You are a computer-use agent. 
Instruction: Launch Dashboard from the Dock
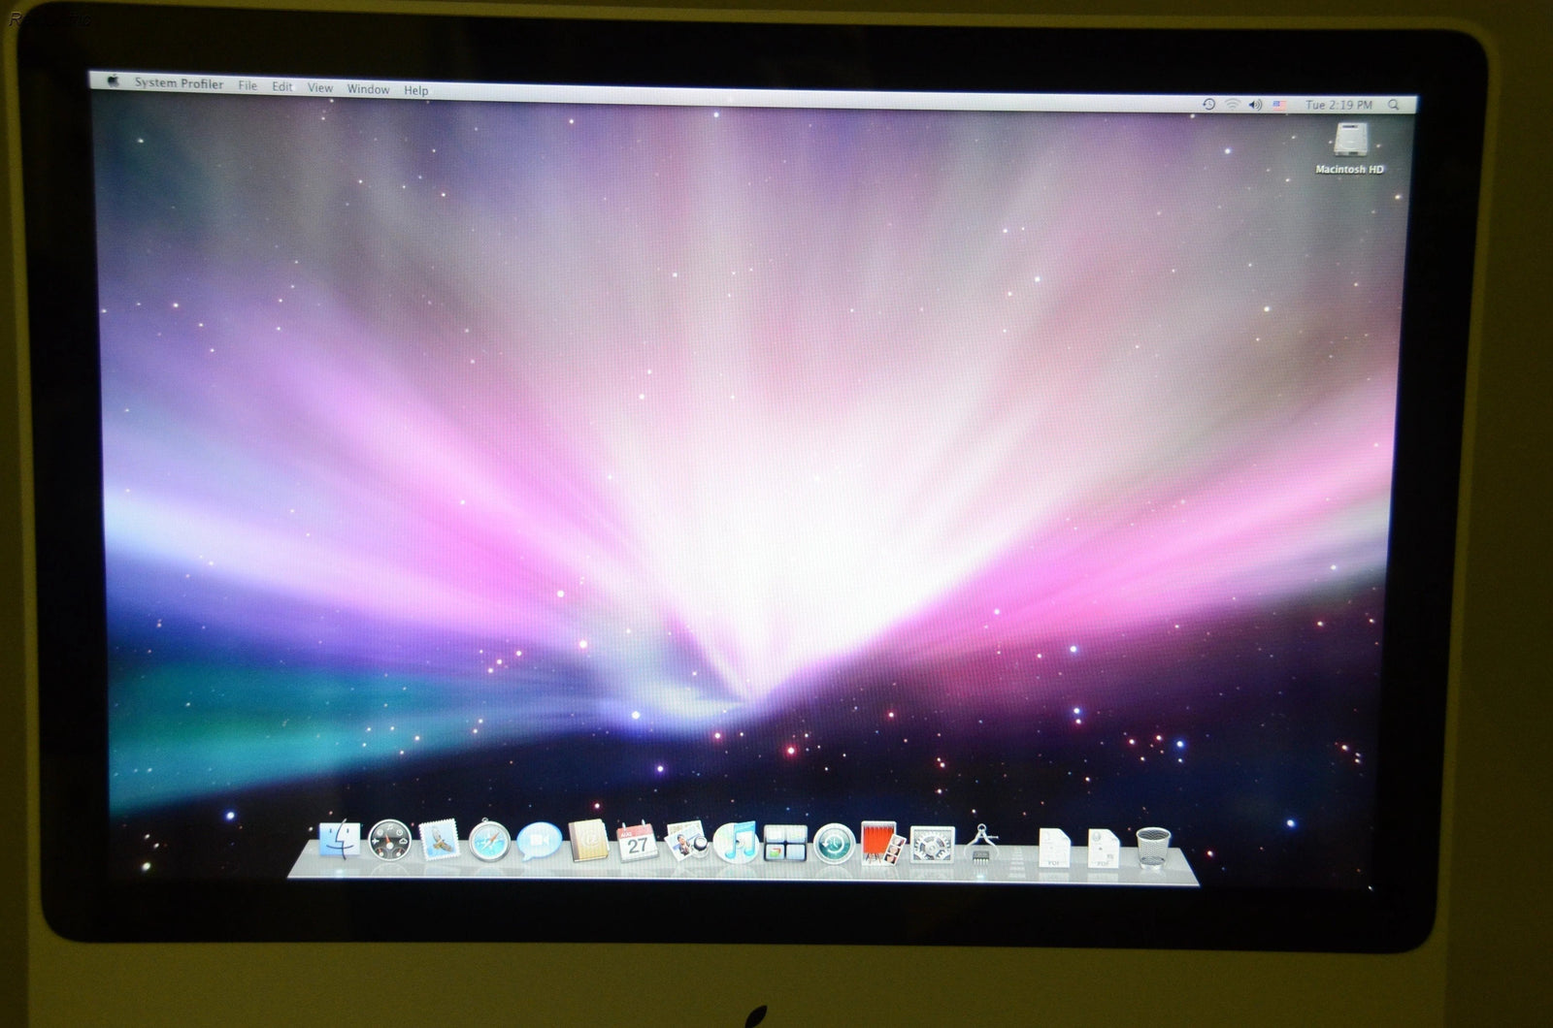click(x=389, y=841)
